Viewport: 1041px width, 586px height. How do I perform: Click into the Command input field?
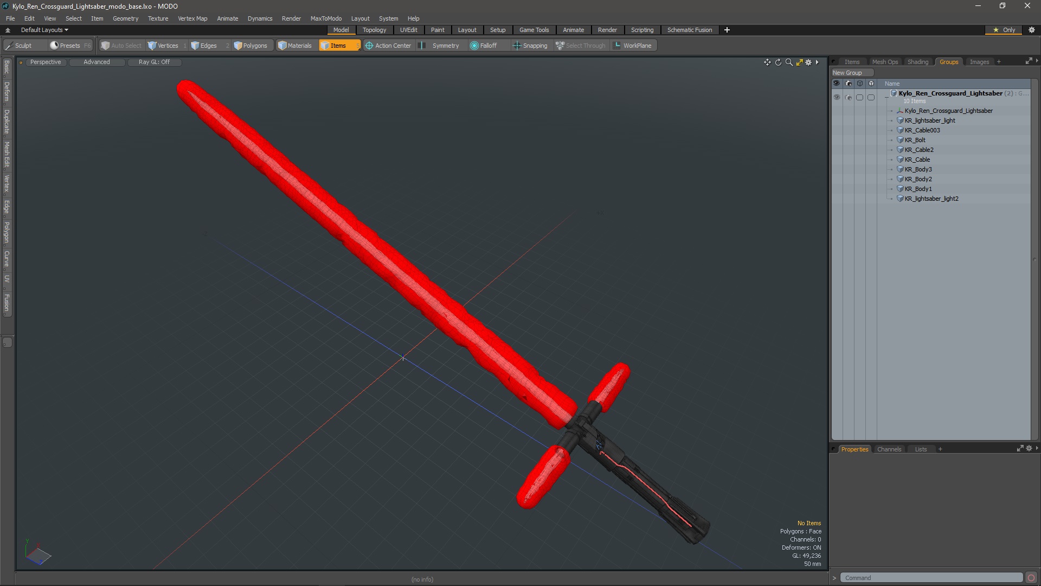point(931,578)
